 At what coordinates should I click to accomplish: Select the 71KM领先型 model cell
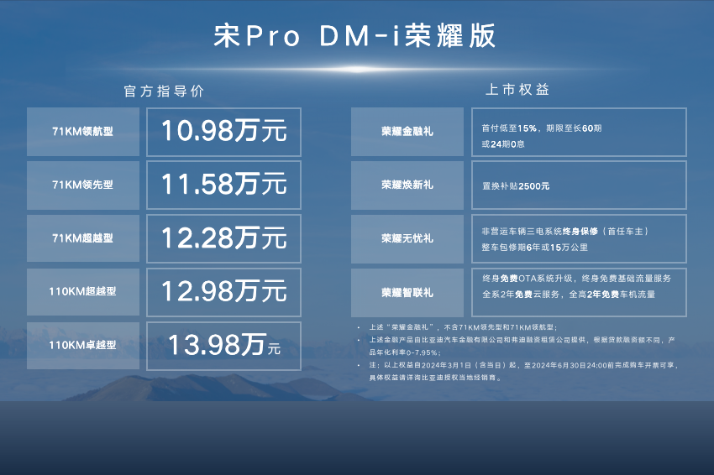point(83,185)
